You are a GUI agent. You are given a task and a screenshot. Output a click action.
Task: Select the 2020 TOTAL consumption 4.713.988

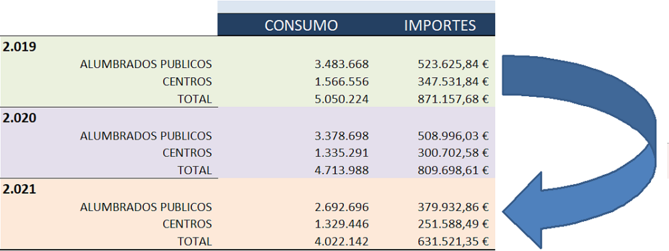[x=341, y=171]
